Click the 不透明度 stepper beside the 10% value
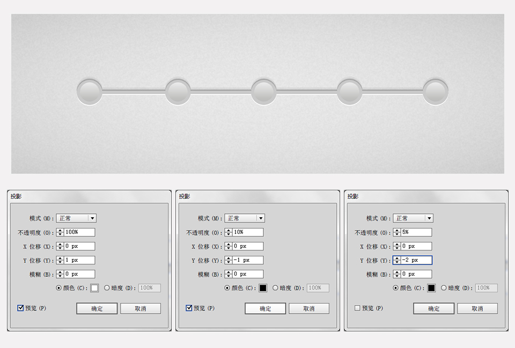This screenshot has width=515, height=348. click(229, 232)
